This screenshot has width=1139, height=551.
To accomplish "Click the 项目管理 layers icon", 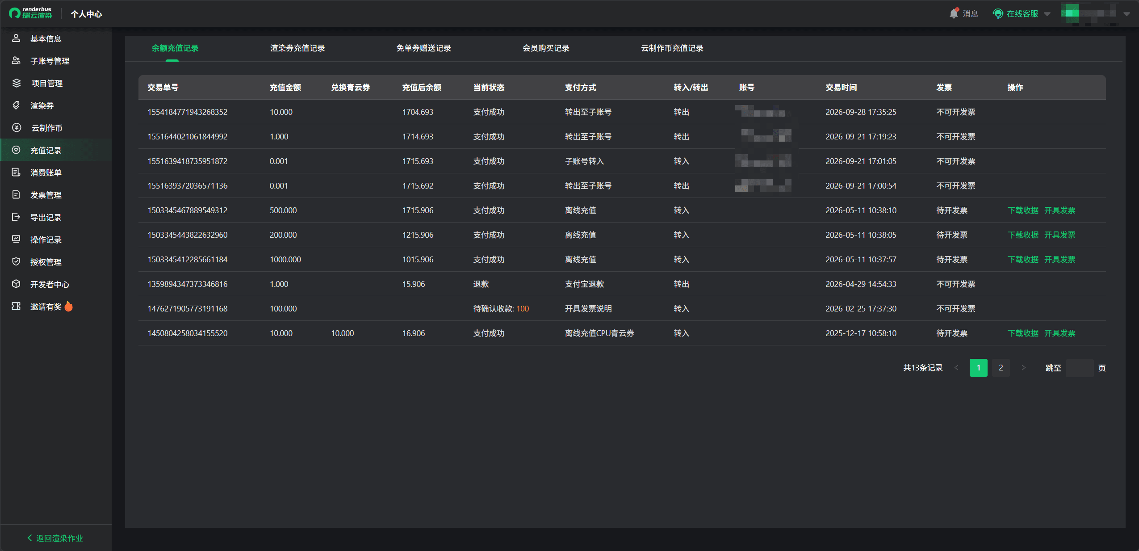I will tap(16, 83).
